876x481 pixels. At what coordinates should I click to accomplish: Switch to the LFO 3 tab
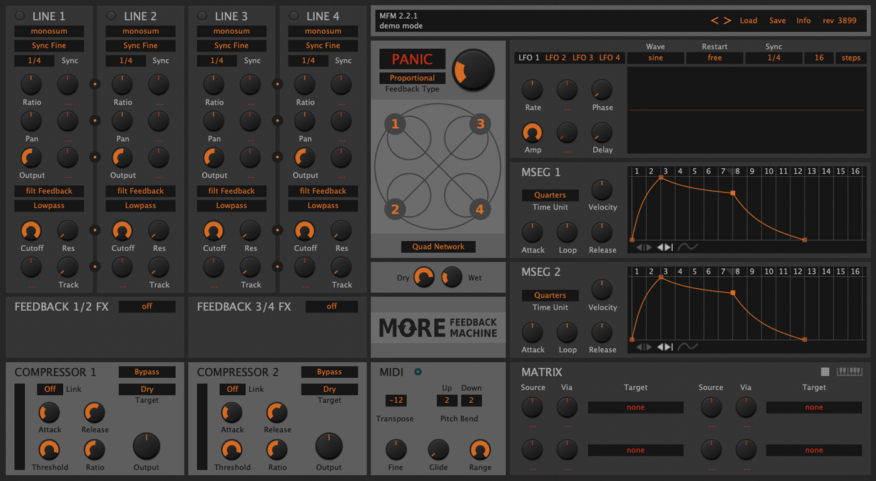click(583, 58)
